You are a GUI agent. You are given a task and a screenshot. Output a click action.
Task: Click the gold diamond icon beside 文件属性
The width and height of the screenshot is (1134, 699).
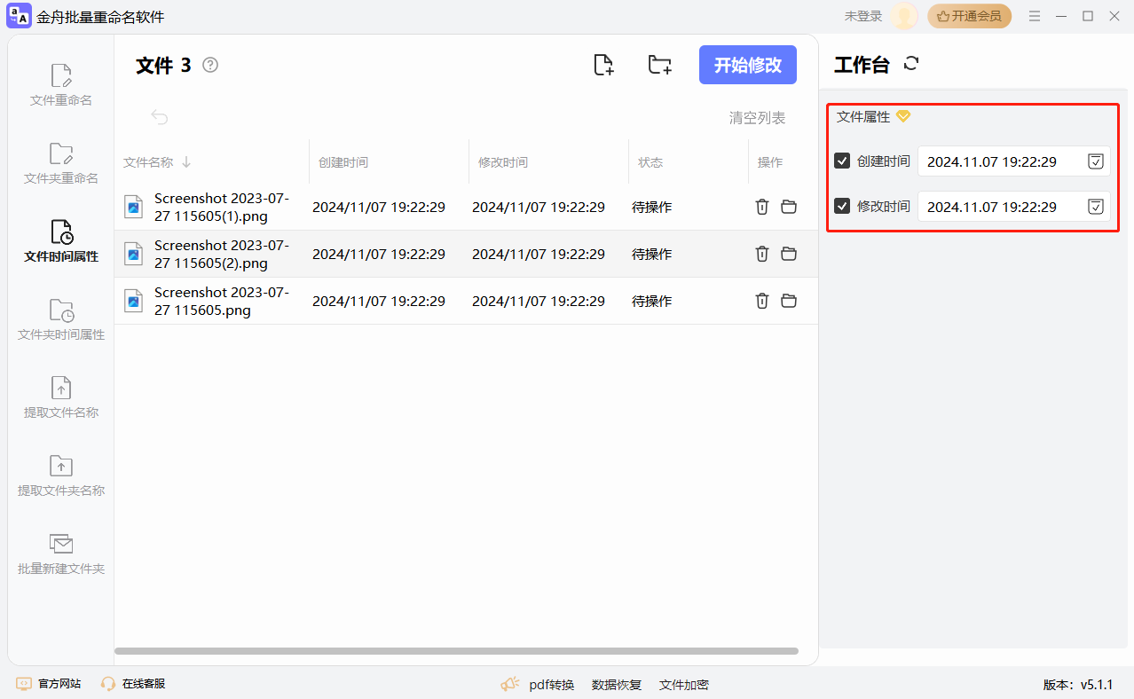tap(903, 116)
